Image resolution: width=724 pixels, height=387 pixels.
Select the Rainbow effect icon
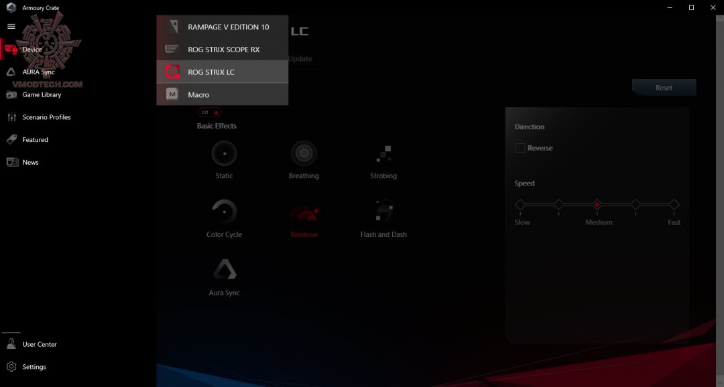(304, 213)
